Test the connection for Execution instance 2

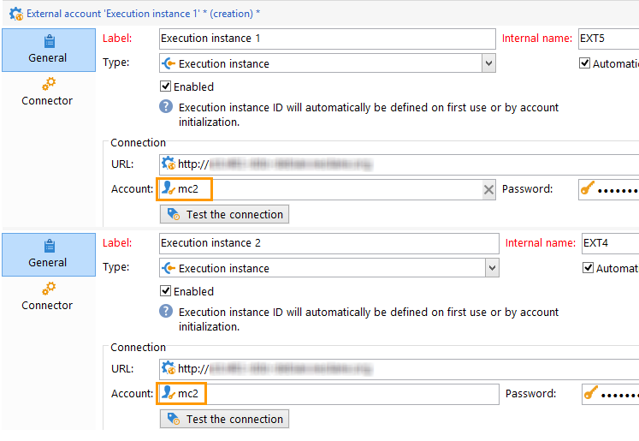pyautogui.click(x=225, y=419)
